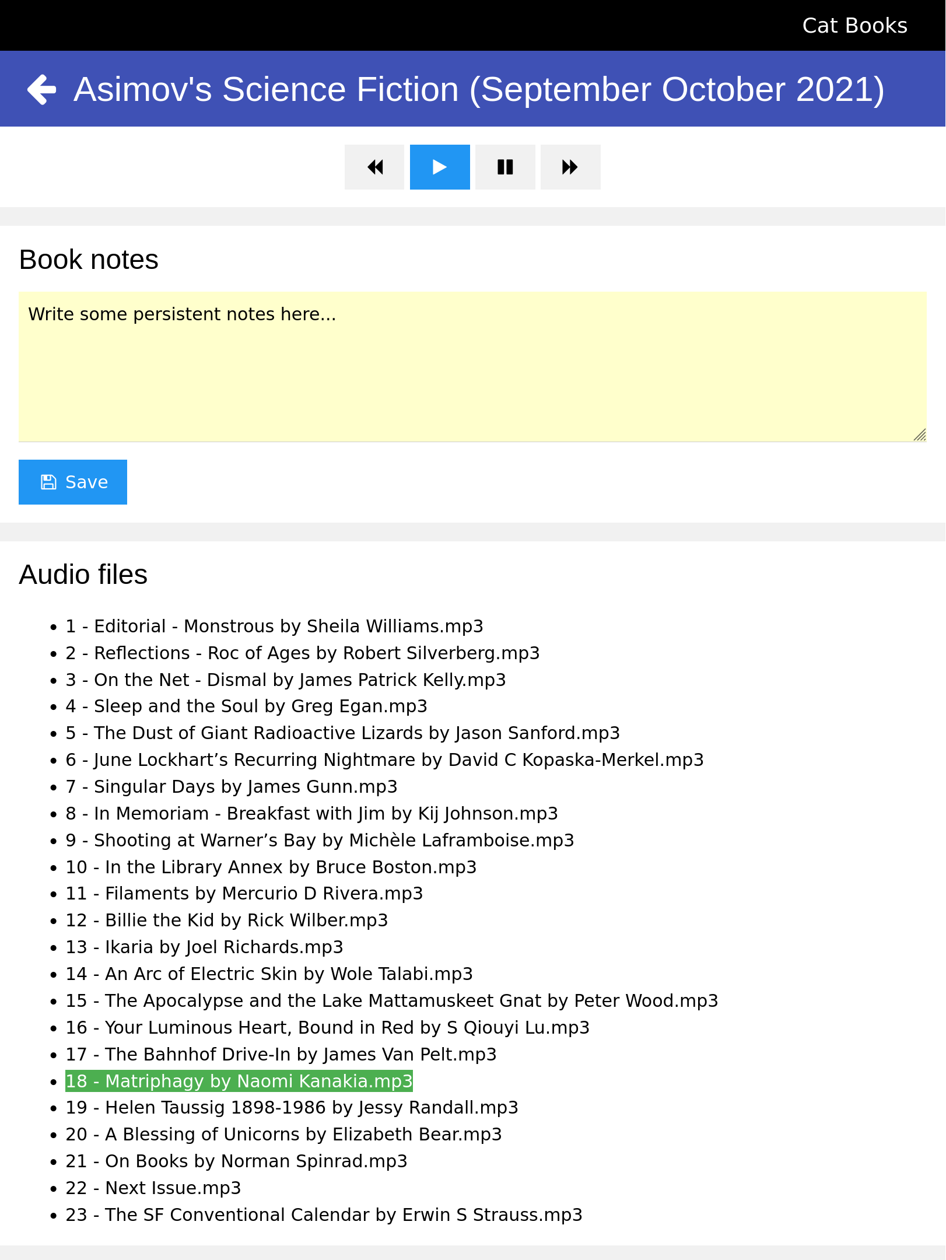Play track 15 Apocalypse and Lake Mattamuskeet Gnat
This screenshot has height=1260, width=946.
coord(391,1001)
